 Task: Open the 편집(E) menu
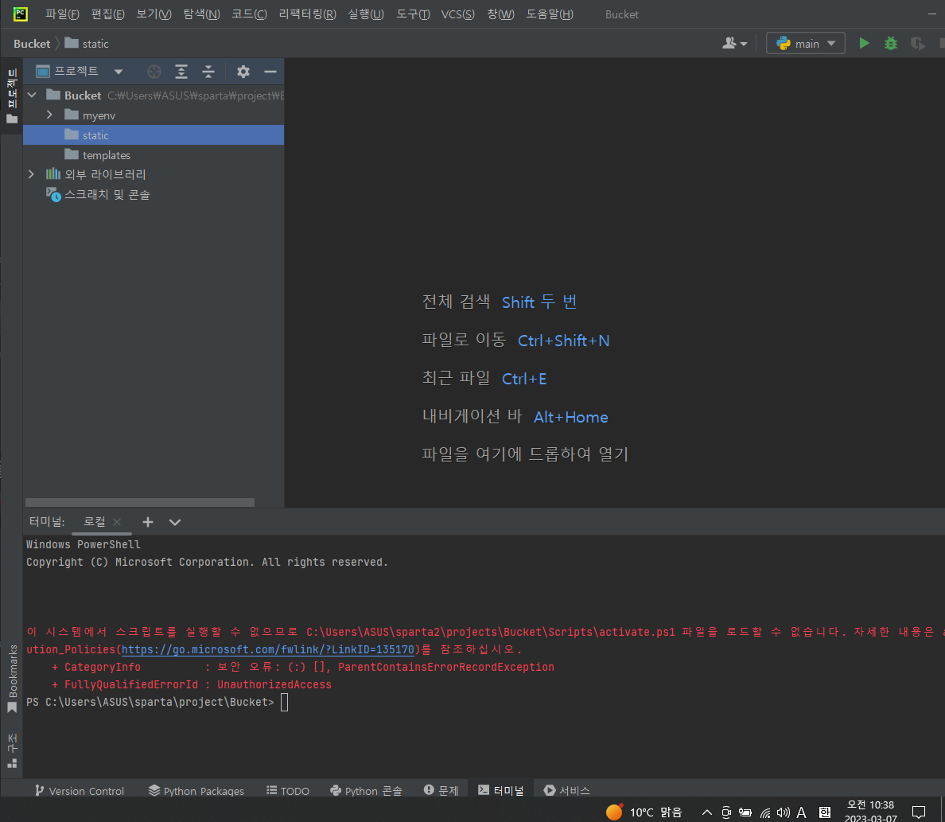(x=107, y=14)
